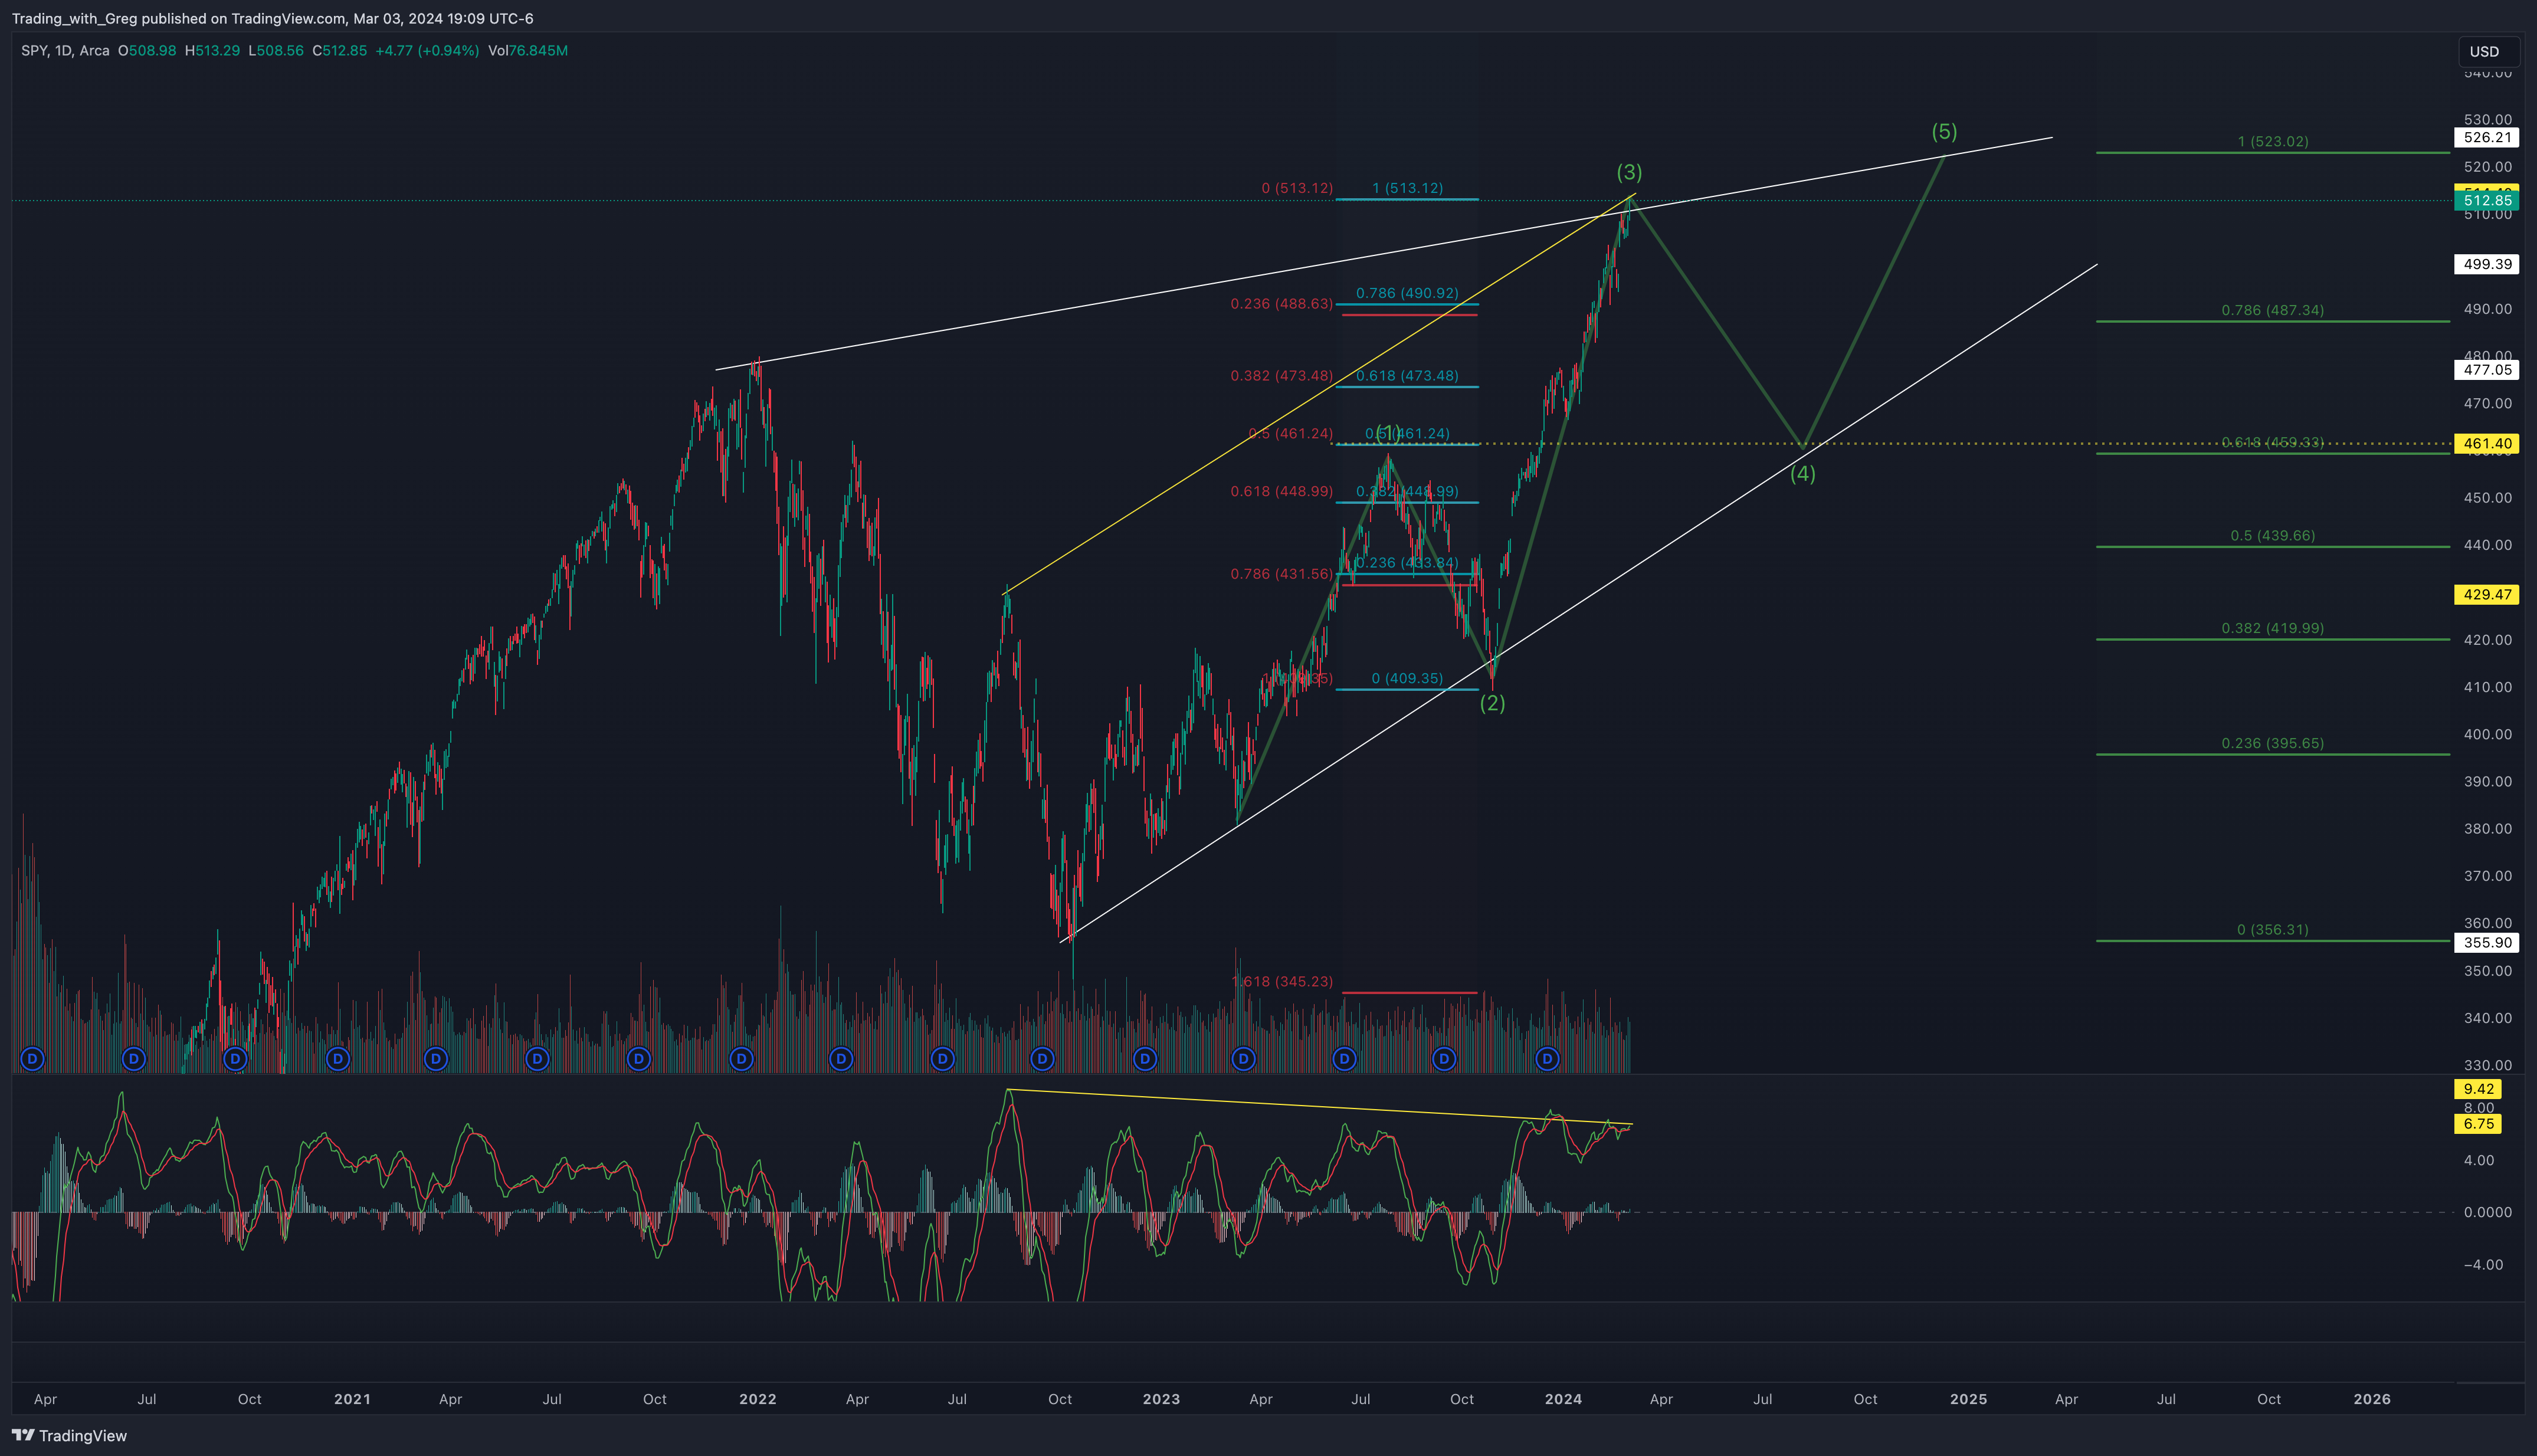Image resolution: width=2537 pixels, height=1456 pixels.
Task: Select the 526.21 price axis label
Action: tap(2487, 138)
